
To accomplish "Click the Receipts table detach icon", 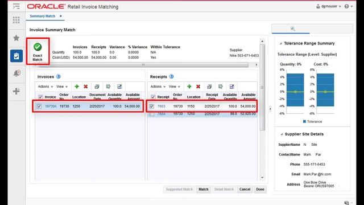I will pyautogui.click(x=209, y=87).
